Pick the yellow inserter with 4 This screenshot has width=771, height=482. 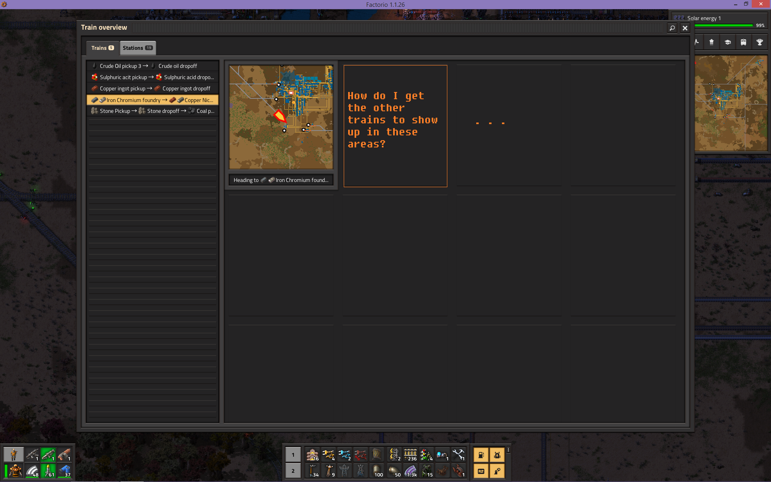328,455
